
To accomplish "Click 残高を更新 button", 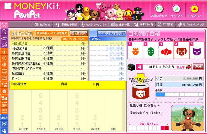I will [79, 33].
